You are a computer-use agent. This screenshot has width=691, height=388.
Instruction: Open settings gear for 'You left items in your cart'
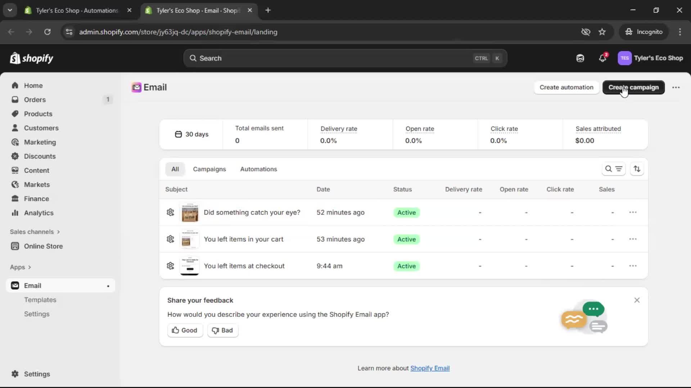[x=170, y=239]
